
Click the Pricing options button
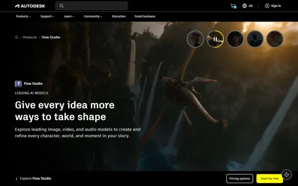click(239, 178)
